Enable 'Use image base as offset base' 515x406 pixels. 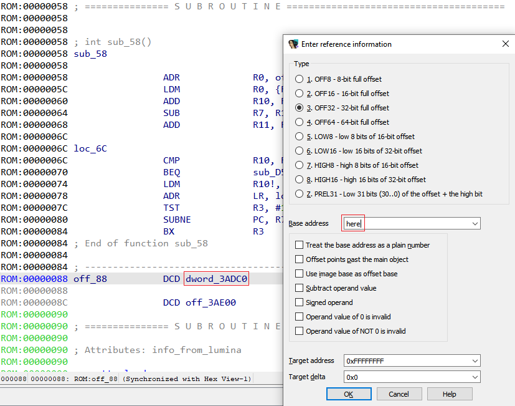[x=299, y=273]
